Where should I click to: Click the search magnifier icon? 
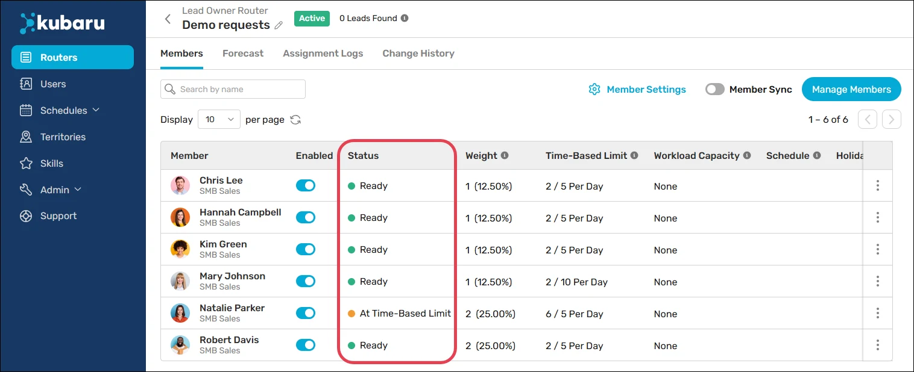[x=171, y=89]
